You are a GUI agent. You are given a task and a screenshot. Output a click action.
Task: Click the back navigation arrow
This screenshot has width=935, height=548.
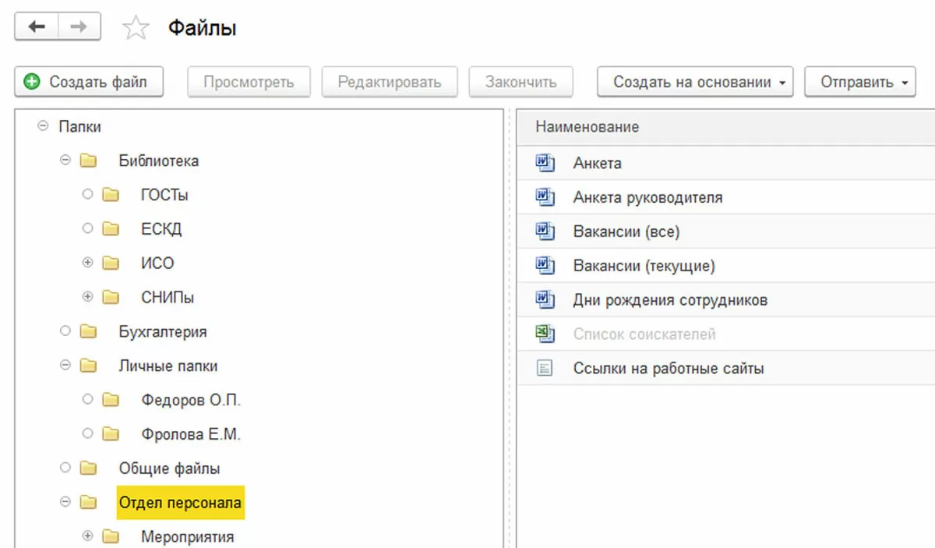[37, 27]
